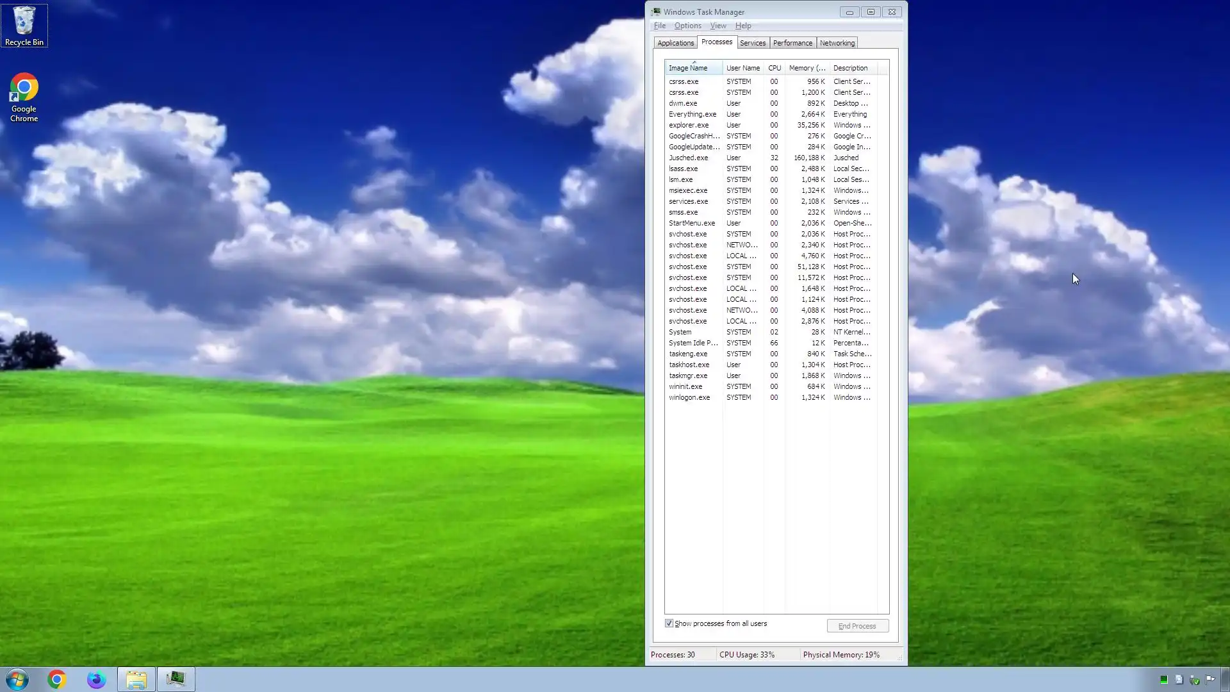Sort by the Memory column header
This screenshot has width=1230, height=692.
point(807,68)
